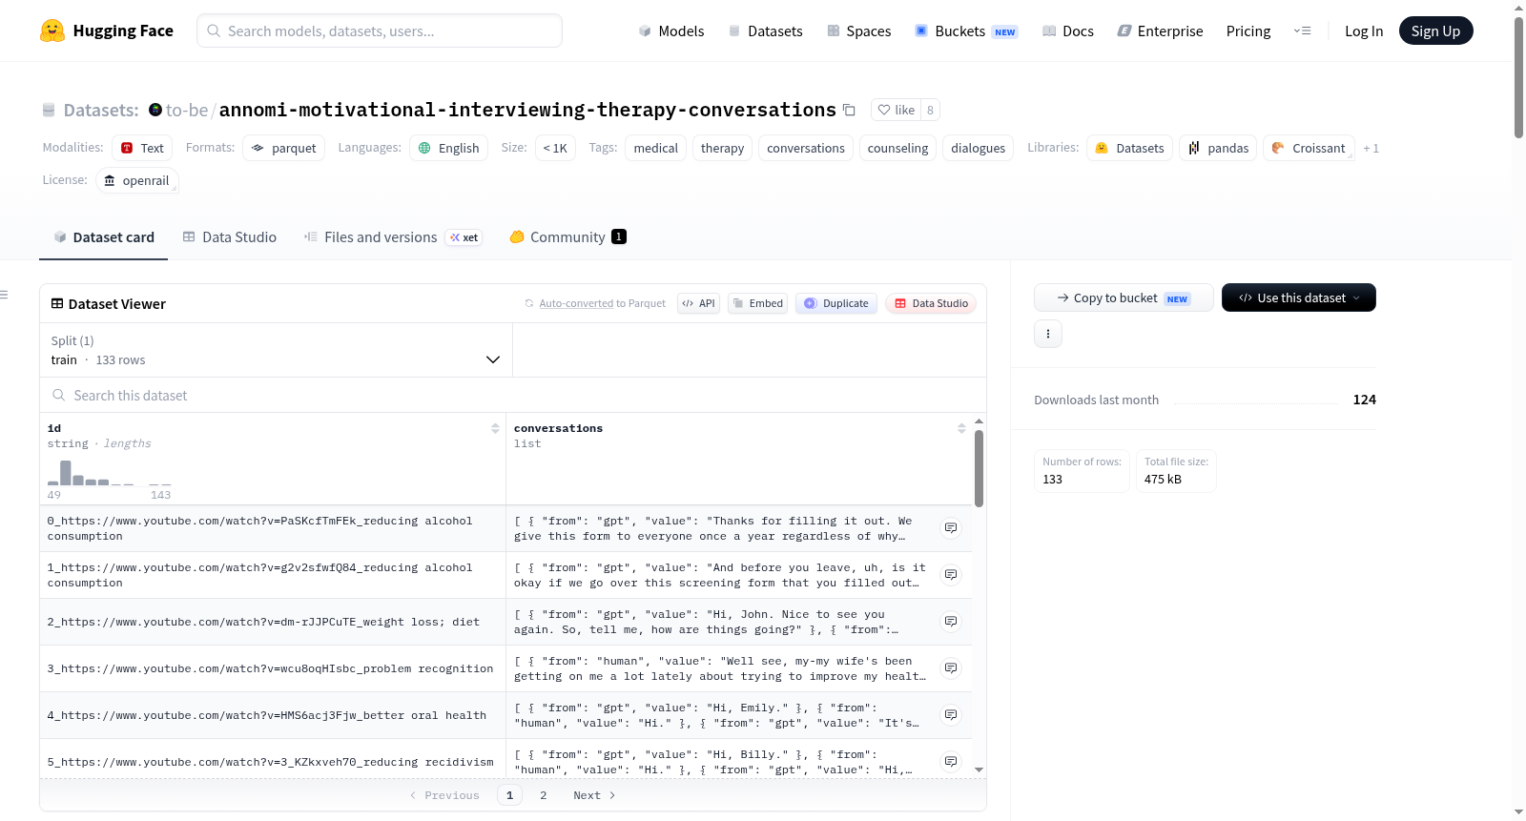
Task: Open the Buckets navigation item
Action: [966, 31]
